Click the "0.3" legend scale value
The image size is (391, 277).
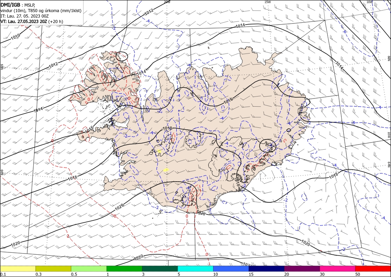tap(38, 274)
